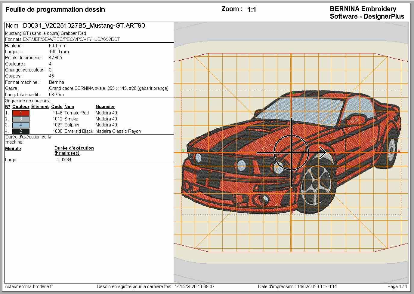Click thread code 1012
The image size is (414, 294).
point(57,119)
